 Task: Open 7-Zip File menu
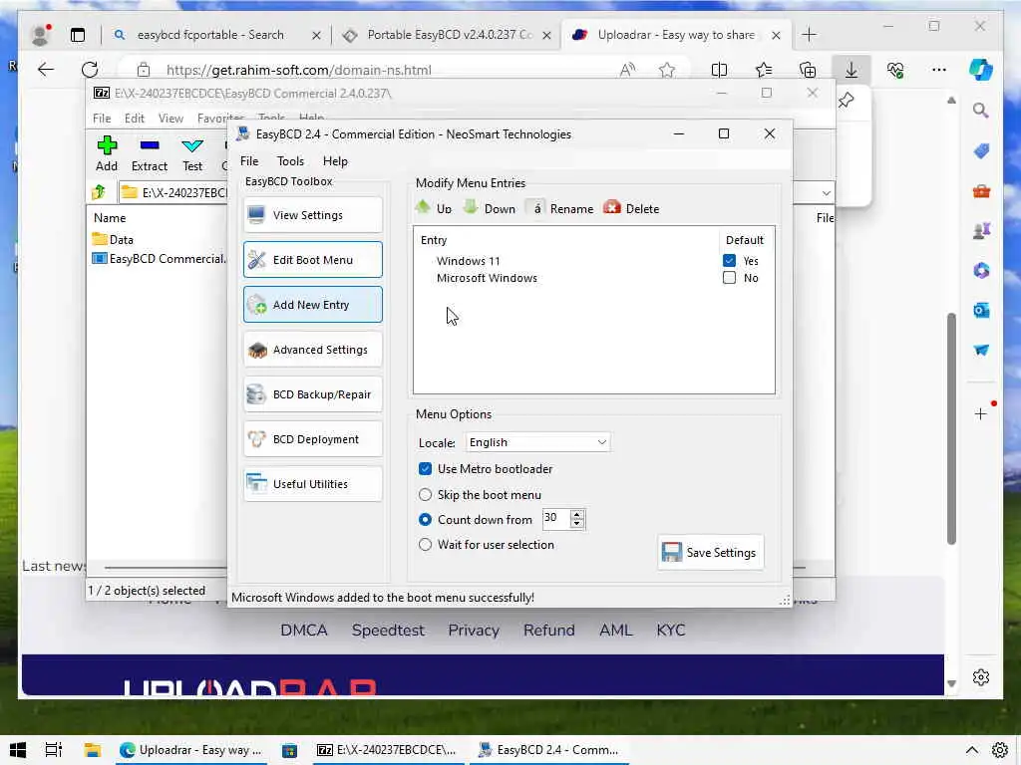point(102,119)
